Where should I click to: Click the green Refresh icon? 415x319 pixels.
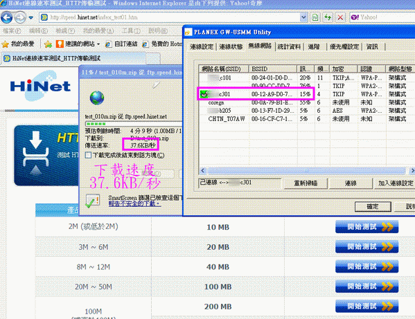[x=328, y=17]
